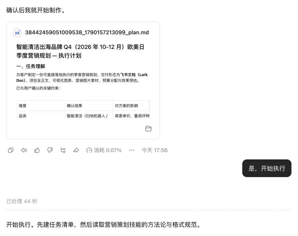The width and height of the screenshot is (298, 236).
Task: Check consumption 消耗 0.07% indicator
Action: pos(104,150)
